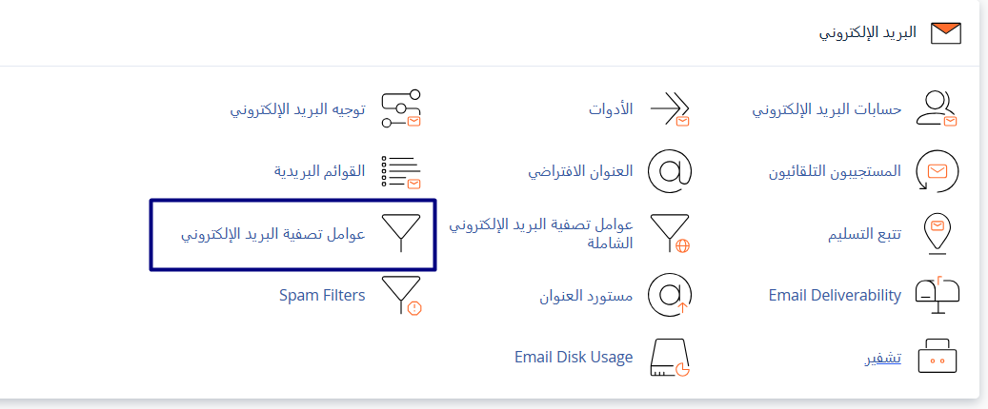
Task: Click the Mailing Lists icon
Action: (x=401, y=171)
